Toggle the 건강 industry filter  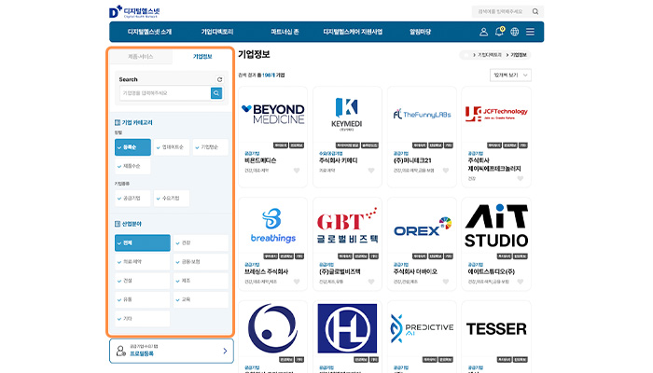(x=201, y=242)
